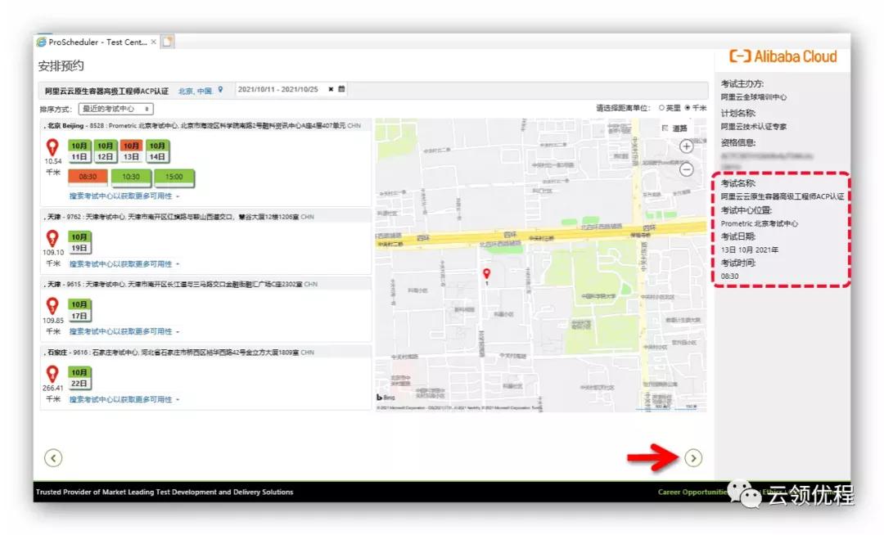Select the 千米 (kilometers) distance unit

688,107
